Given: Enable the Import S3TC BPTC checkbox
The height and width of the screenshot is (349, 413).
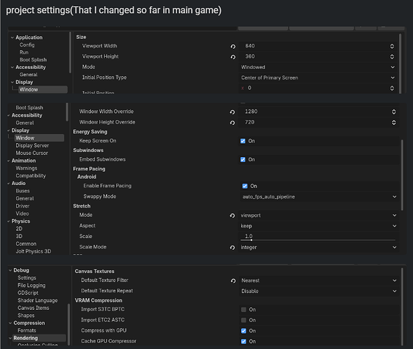Looking at the screenshot, I should coord(244,309).
